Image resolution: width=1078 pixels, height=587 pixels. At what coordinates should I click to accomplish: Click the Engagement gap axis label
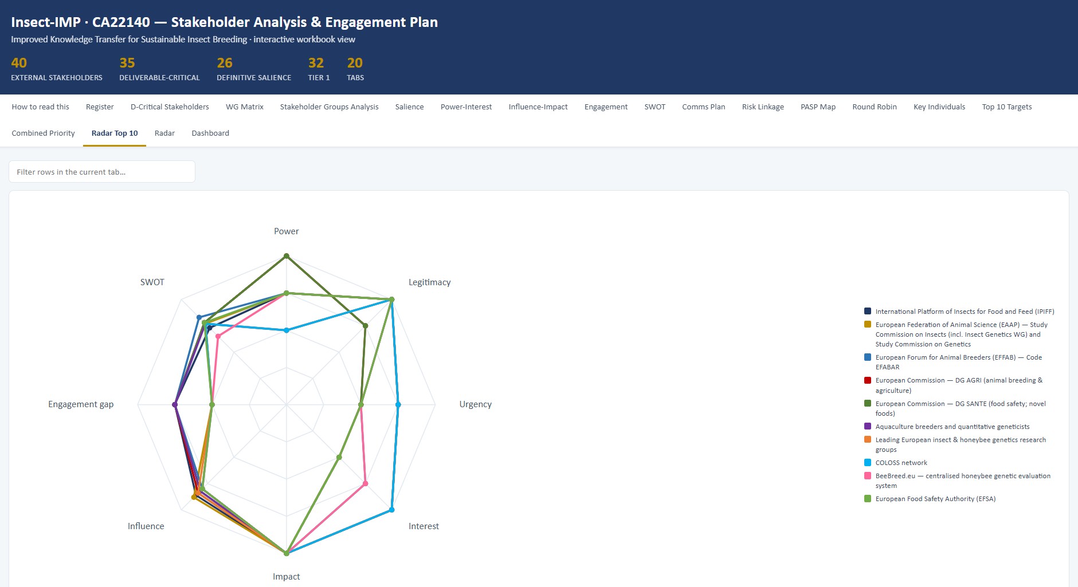click(81, 404)
